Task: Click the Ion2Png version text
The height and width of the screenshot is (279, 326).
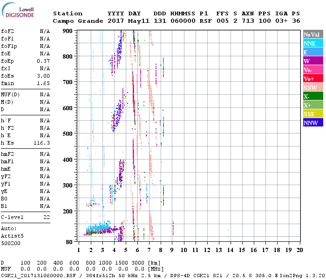Action: click(302, 275)
